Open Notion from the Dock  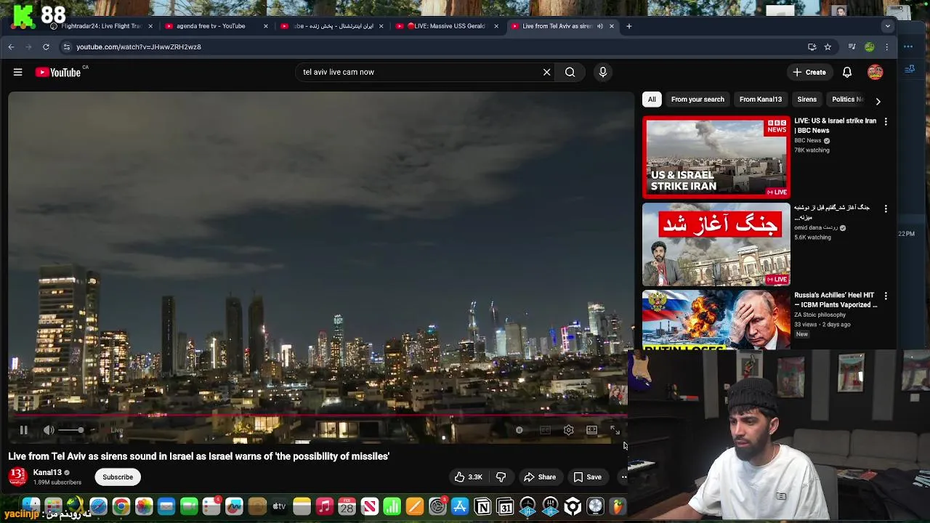point(482,506)
